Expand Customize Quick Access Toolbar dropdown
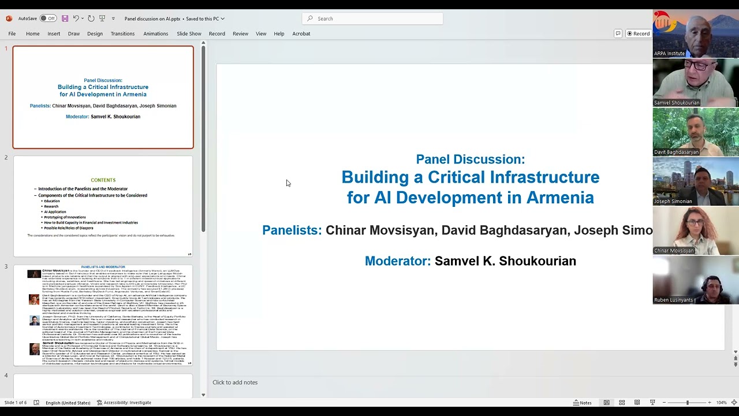 coord(113,18)
